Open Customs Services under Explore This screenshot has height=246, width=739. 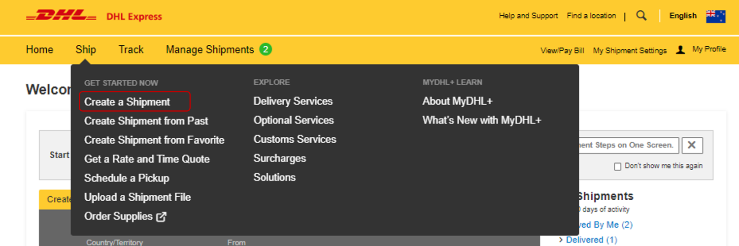295,139
